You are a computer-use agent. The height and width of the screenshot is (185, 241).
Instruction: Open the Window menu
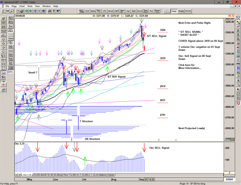46,6
